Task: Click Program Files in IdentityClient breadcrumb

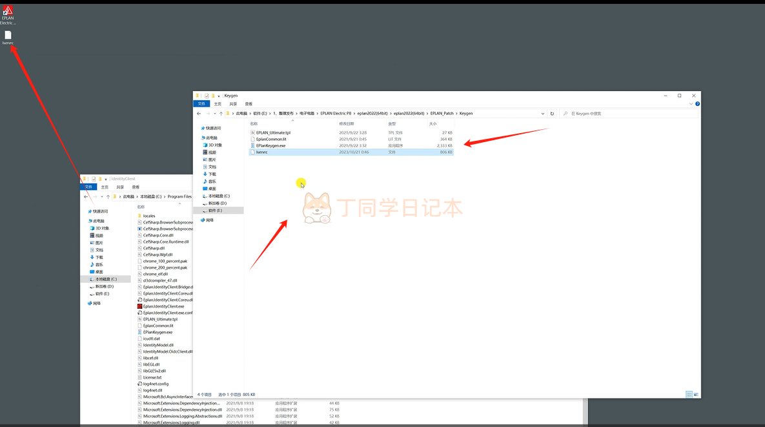Action: [x=179, y=196]
